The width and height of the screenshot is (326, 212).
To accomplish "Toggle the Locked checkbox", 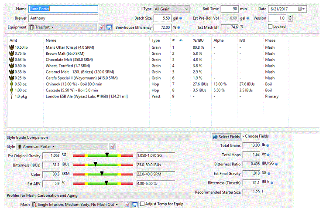I will pyautogui.click(x=270, y=27).
